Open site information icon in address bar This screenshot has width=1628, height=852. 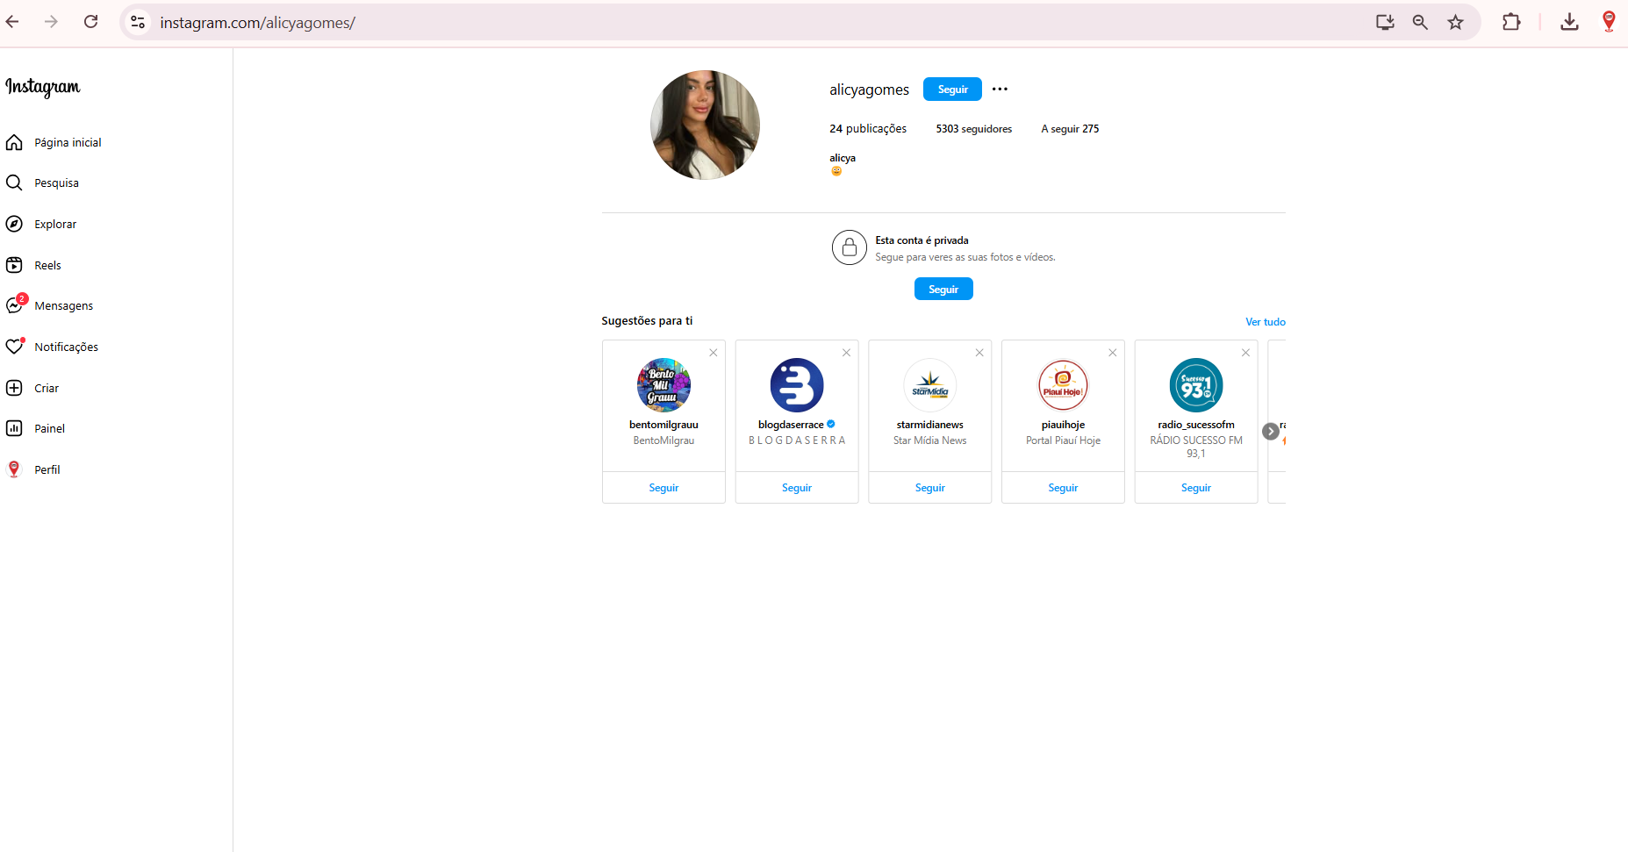click(x=138, y=23)
